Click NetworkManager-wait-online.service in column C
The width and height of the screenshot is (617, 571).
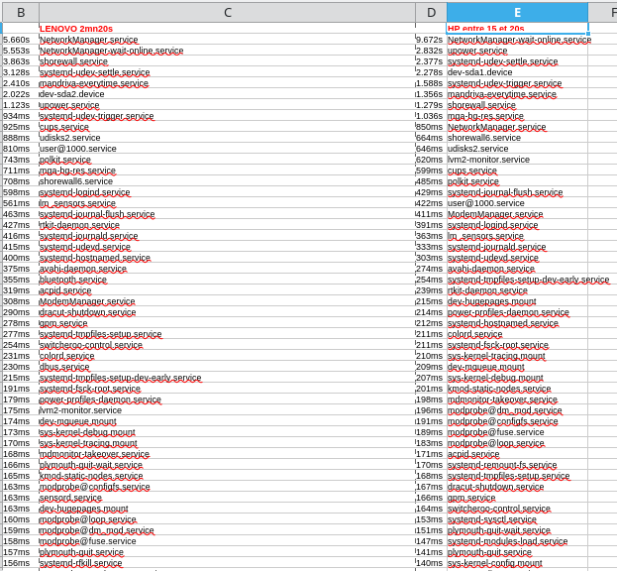227,51
